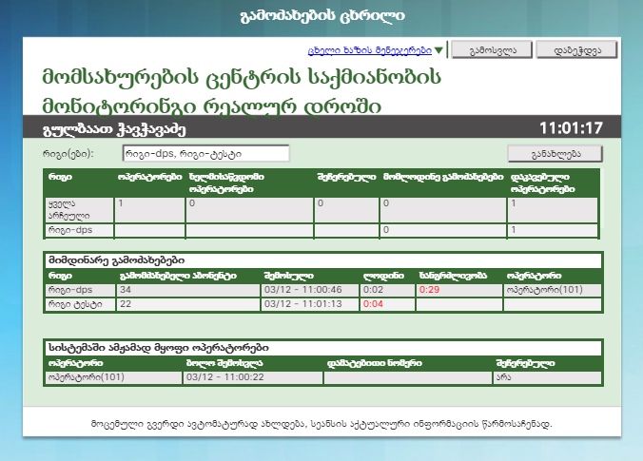
Task: Click the red 0:29 duration value
Action: pyautogui.click(x=428, y=289)
